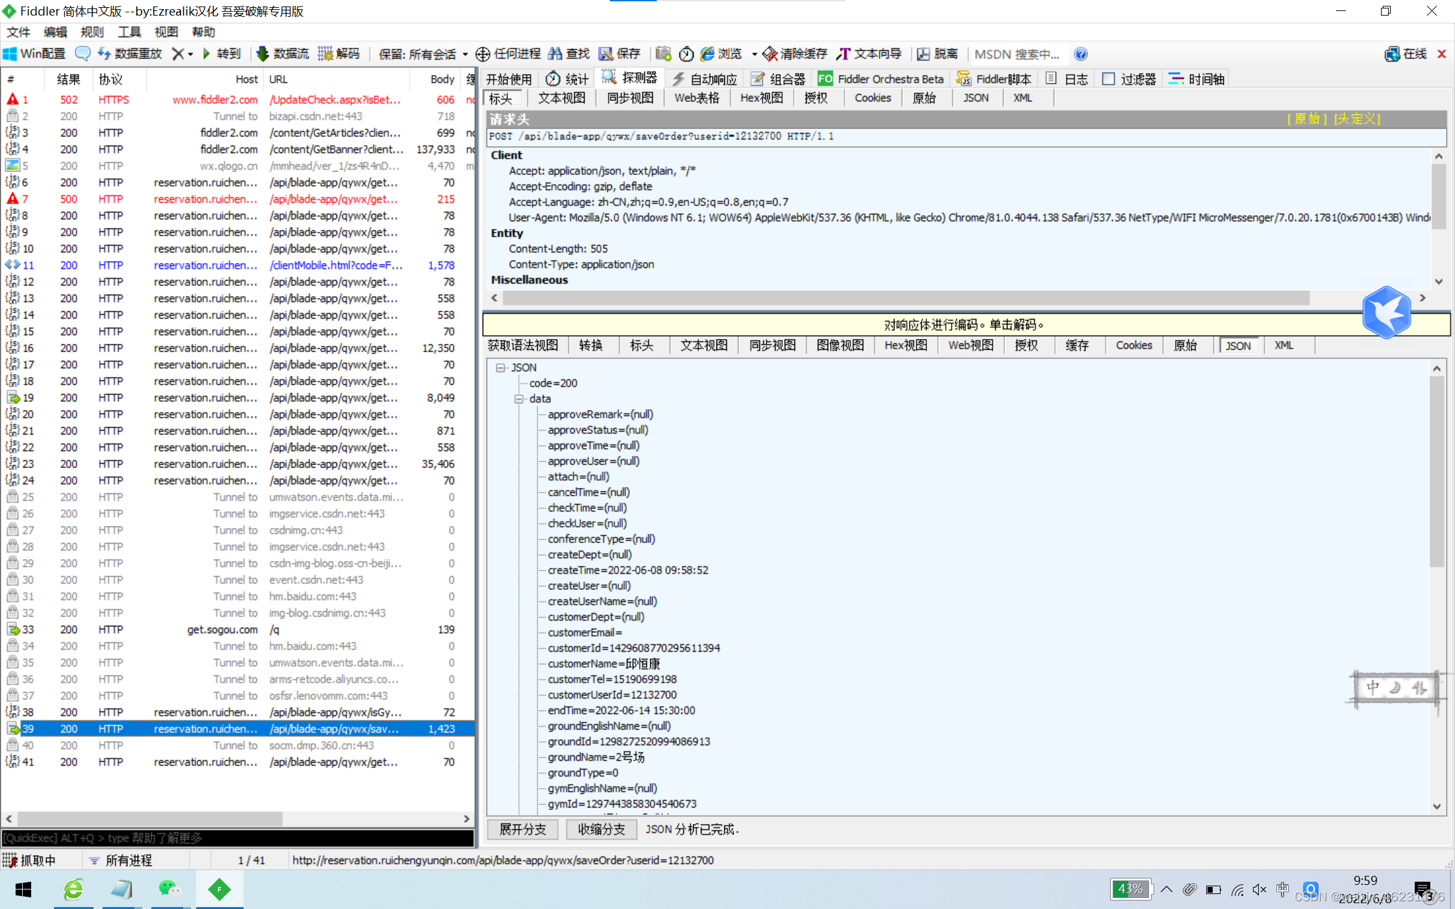Open the dropdown arrow next to remove X

pyautogui.click(x=190, y=54)
